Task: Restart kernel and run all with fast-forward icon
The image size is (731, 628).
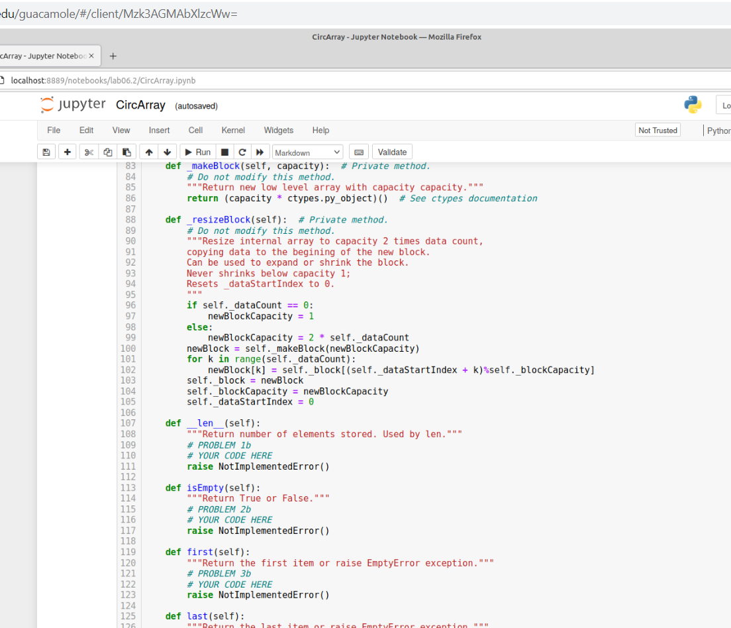Action: click(x=259, y=152)
